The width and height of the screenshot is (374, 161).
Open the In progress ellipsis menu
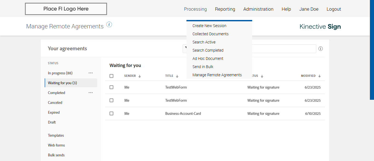[x=91, y=73]
